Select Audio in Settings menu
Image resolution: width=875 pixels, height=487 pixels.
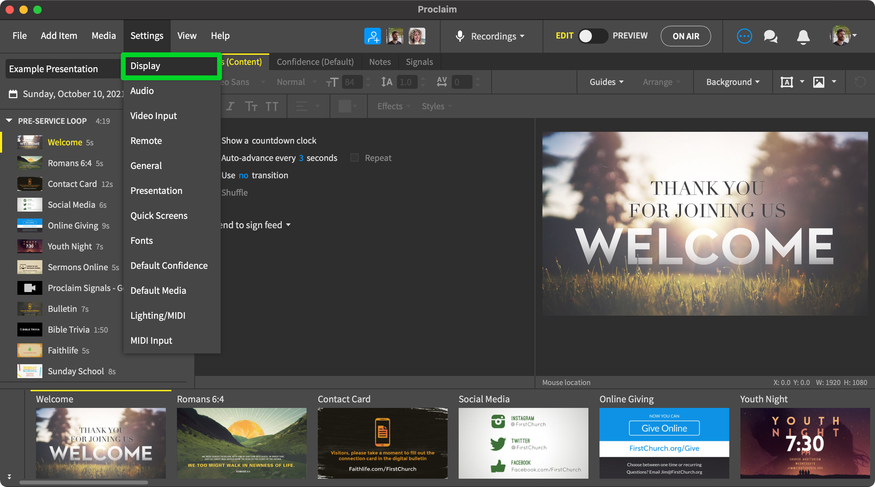(172, 91)
